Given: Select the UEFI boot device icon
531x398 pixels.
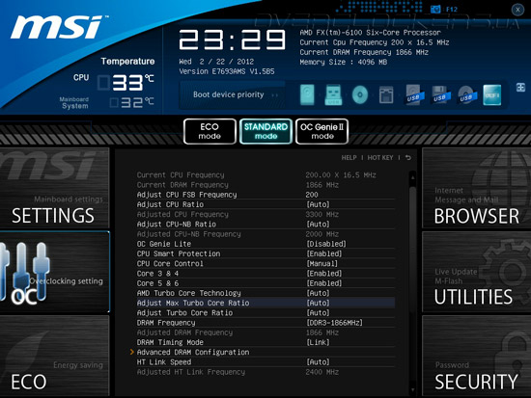Looking at the screenshot, I should click(x=492, y=95).
